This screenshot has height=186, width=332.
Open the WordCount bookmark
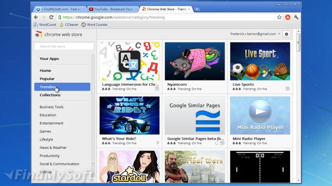click(x=45, y=25)
